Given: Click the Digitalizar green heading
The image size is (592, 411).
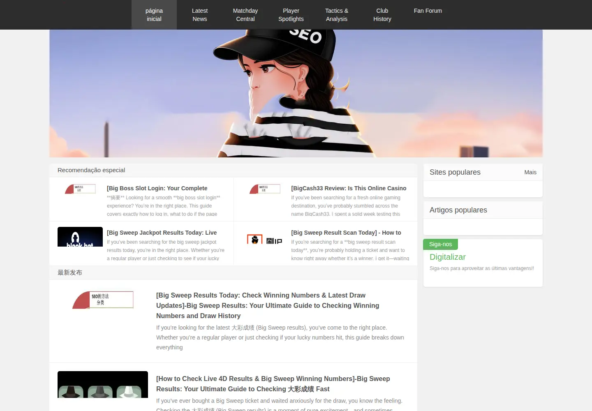Looking at the screenshot, I should (x=448, y=257).
